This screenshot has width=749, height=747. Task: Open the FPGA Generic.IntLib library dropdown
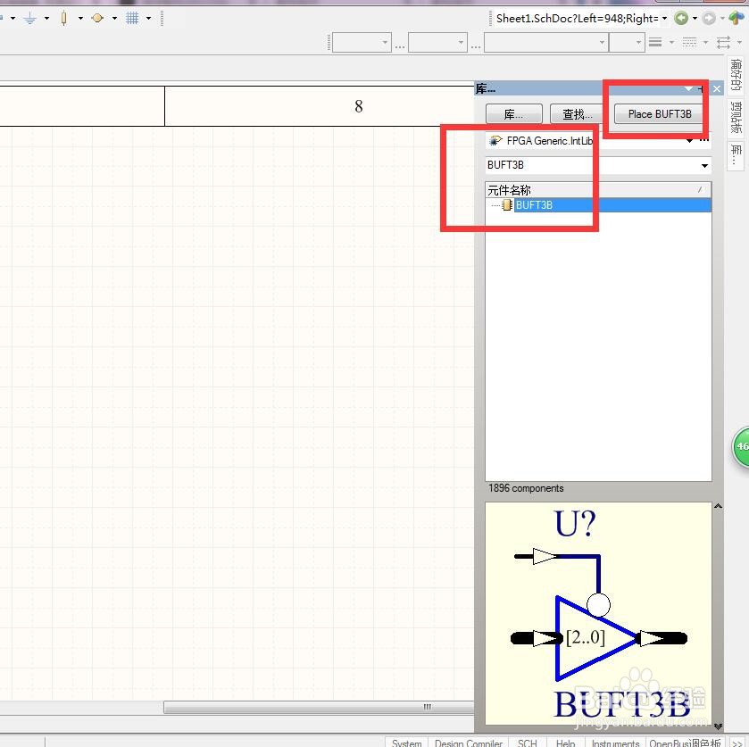point(689,140)
